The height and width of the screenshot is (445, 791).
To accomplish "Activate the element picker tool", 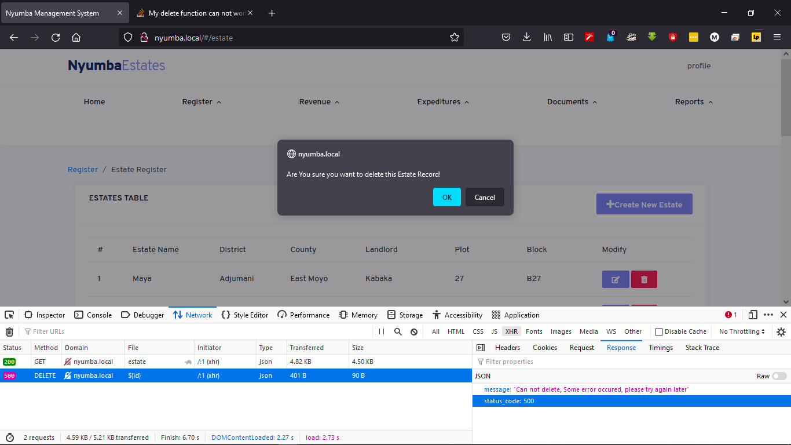I will (x=9, y=315).
